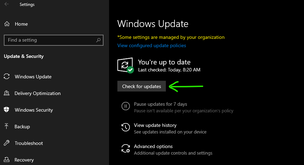Viewport: 304px width, 165px height.
Task: Click the Find a setting search box
Action: [54, 40]
